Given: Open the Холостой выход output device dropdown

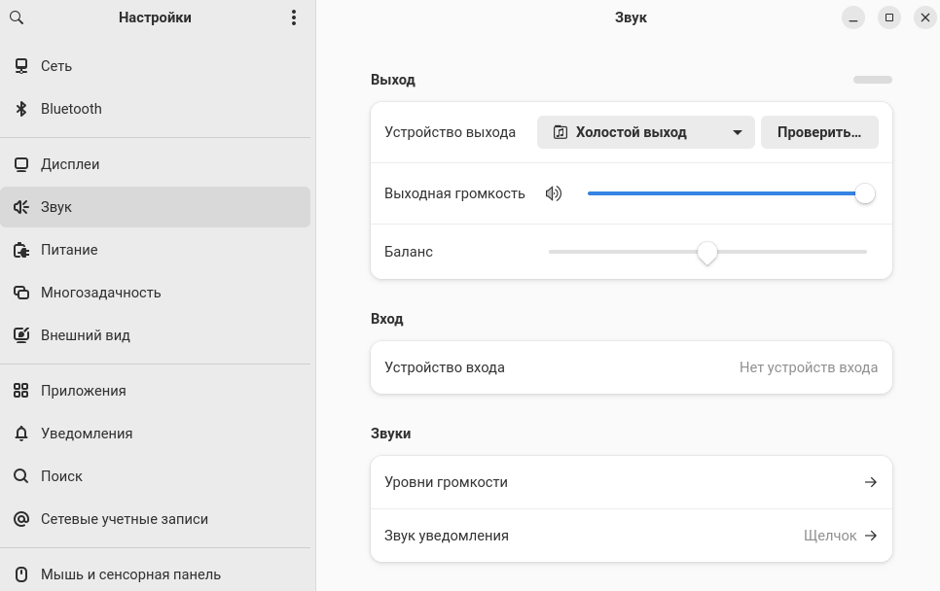Looking at the screenshot, I should (645, 132).
